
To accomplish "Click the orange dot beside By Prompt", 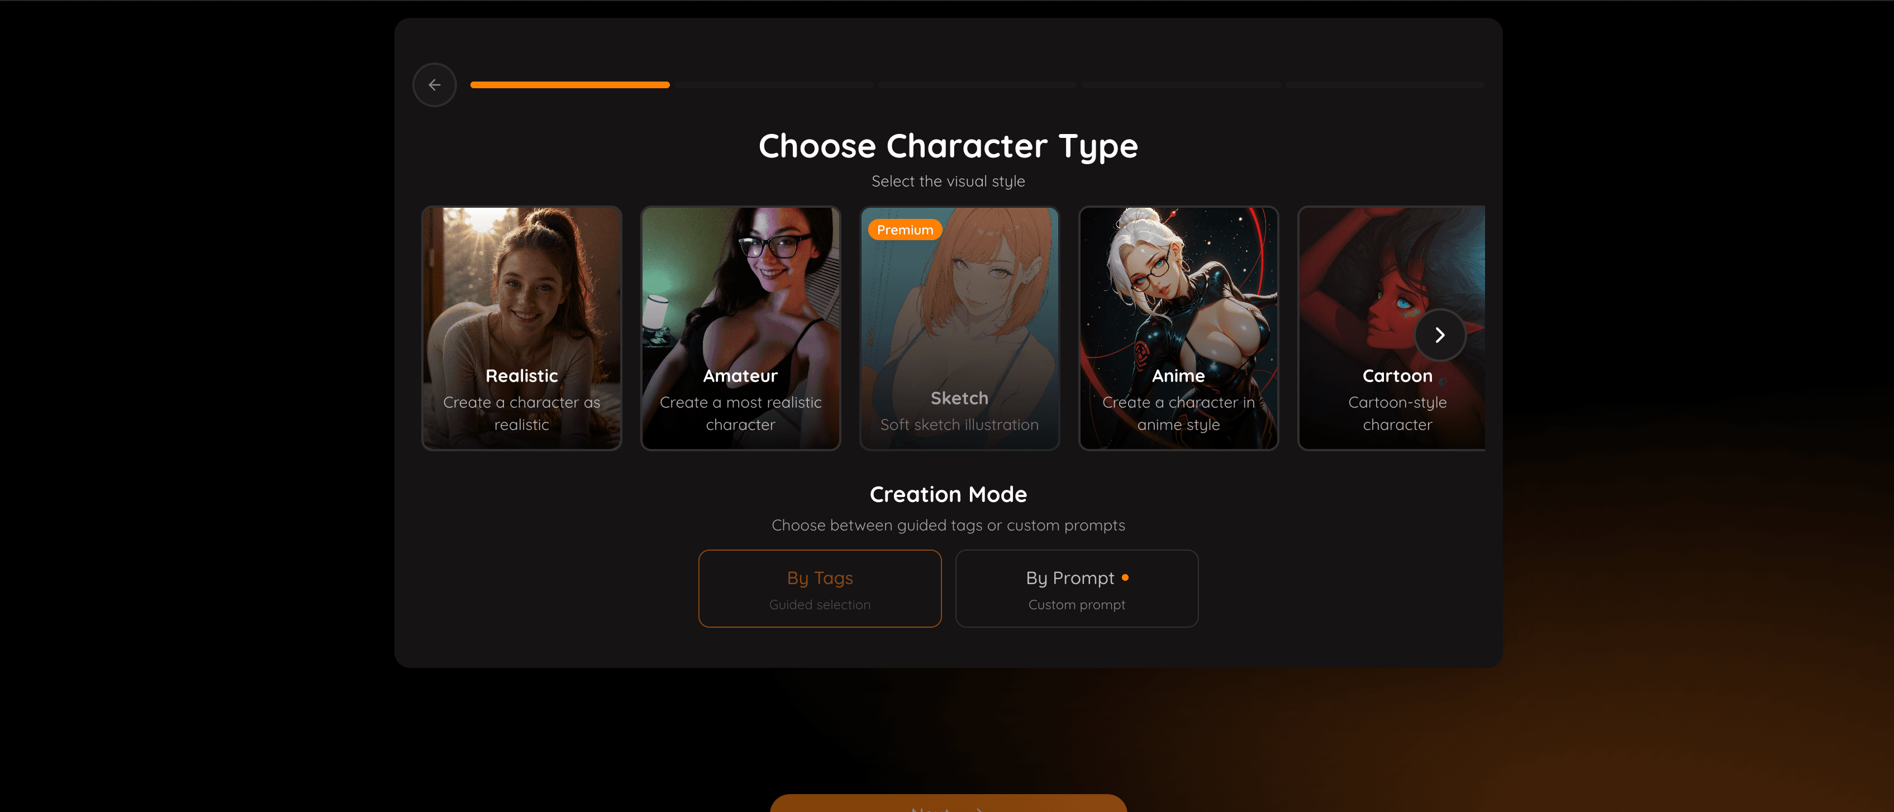I will click(1125, 577).
